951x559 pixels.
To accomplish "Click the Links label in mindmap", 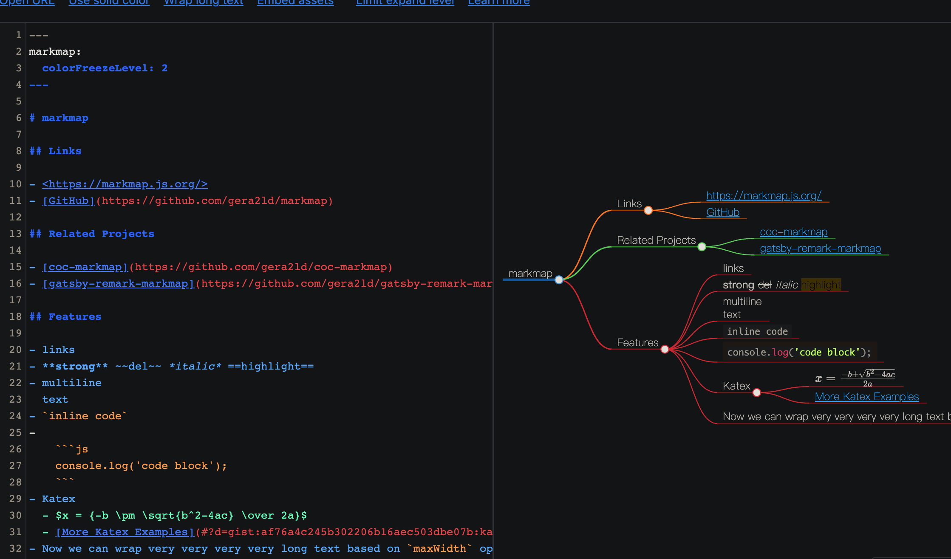I will [x=629, y=203].
